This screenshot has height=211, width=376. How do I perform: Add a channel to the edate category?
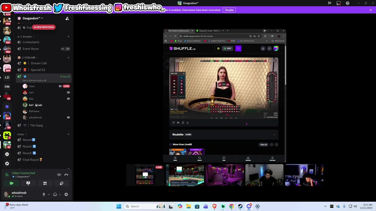tap(68, 135)
